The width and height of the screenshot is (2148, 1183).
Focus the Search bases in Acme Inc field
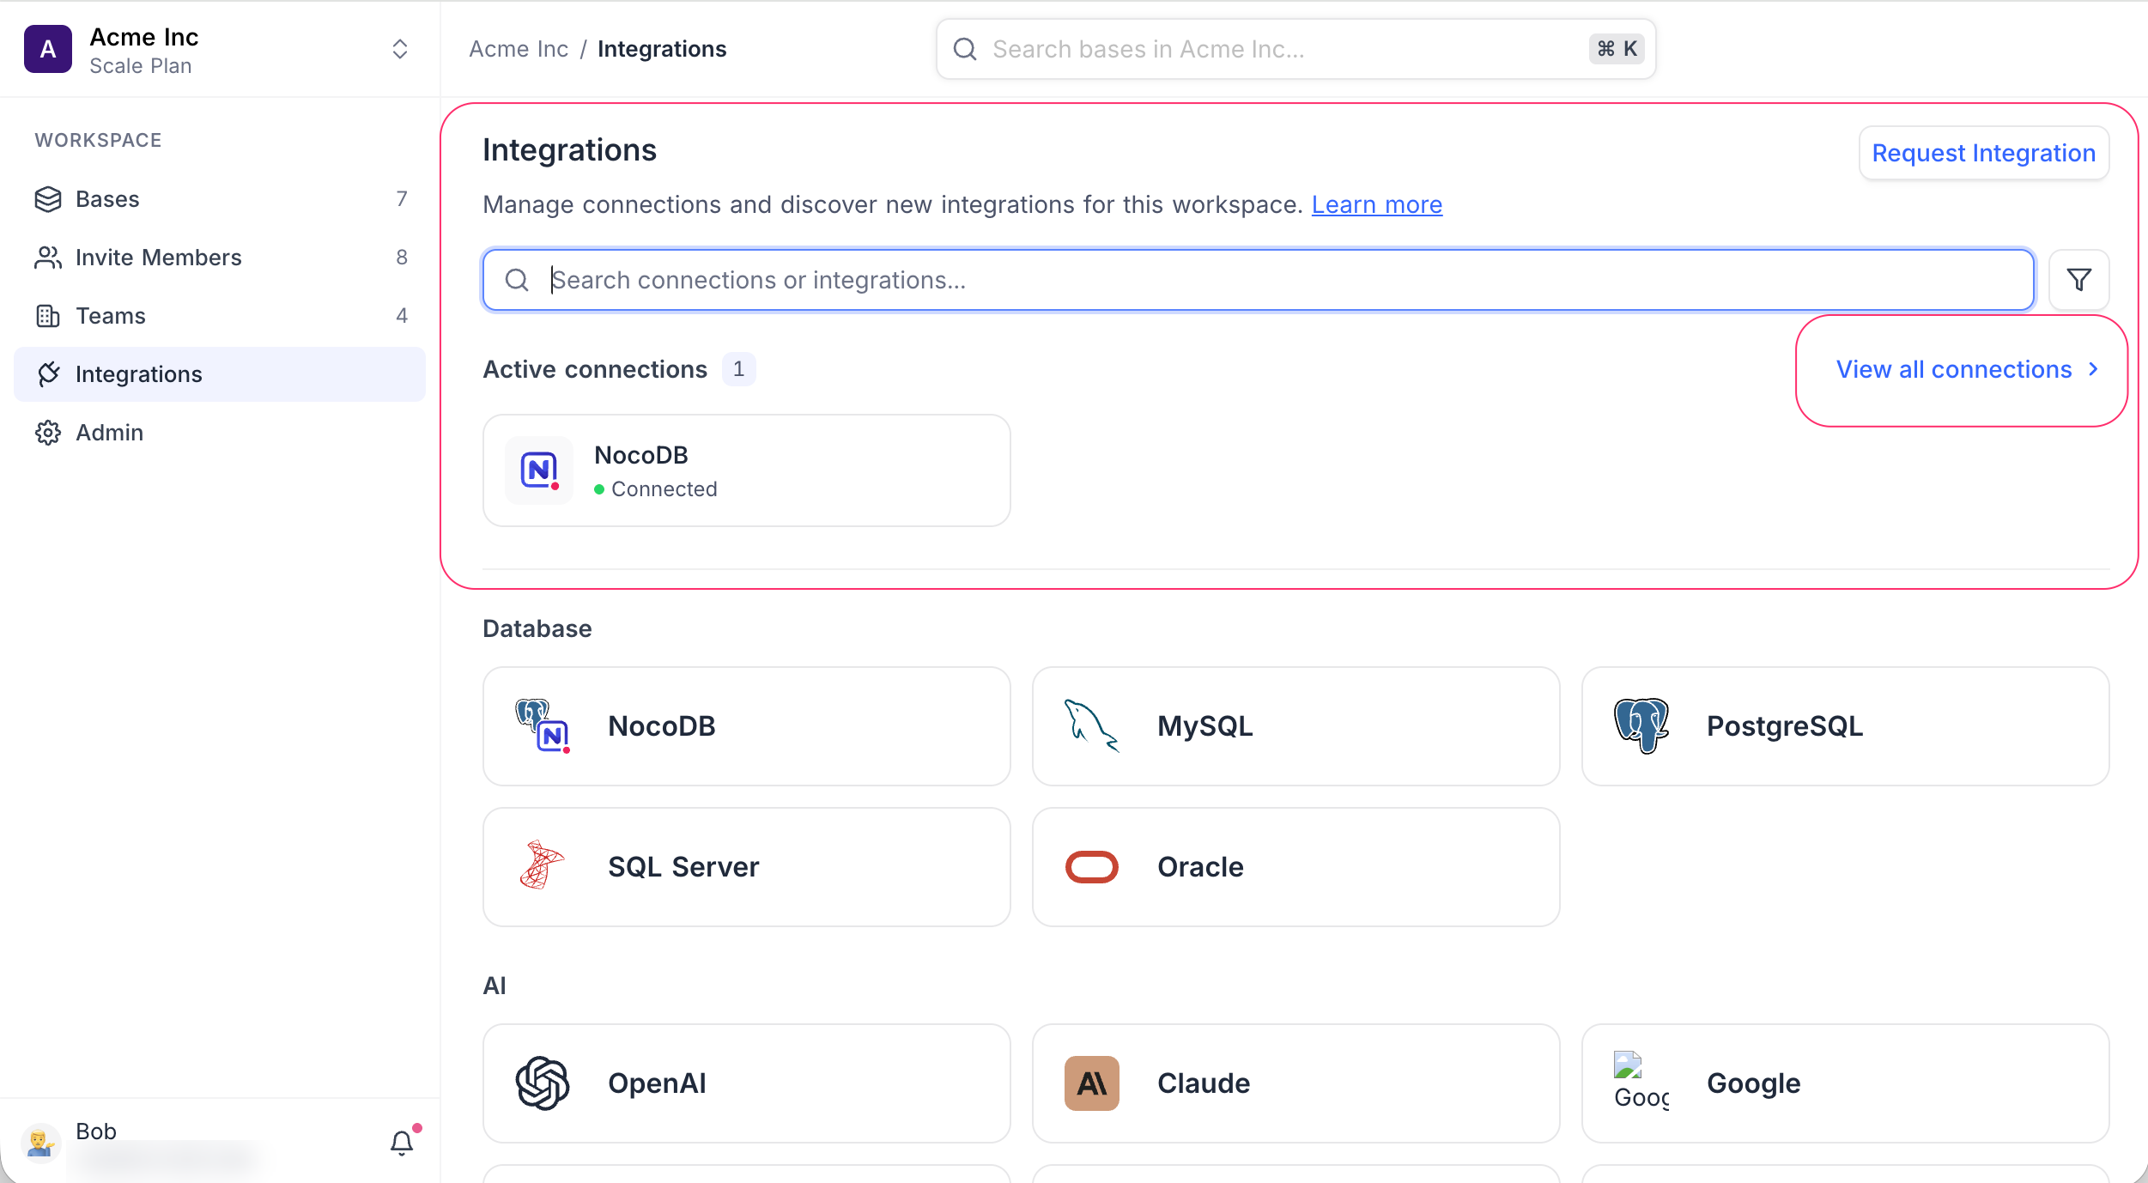click(x=1295, y=49)
